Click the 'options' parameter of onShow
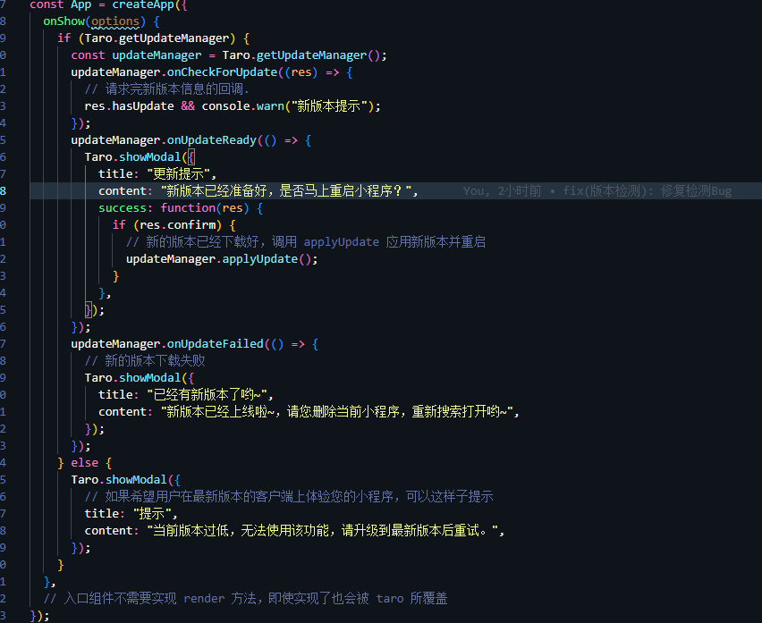This screenshot has height=623, width=762. [115, 21]
